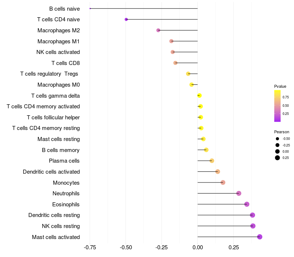Select the Plasma cells data point
This screenshot has width=294, height=257.
coord(212,161)
